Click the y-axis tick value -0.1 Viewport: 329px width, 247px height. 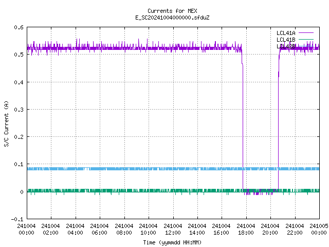coord(17,219)
